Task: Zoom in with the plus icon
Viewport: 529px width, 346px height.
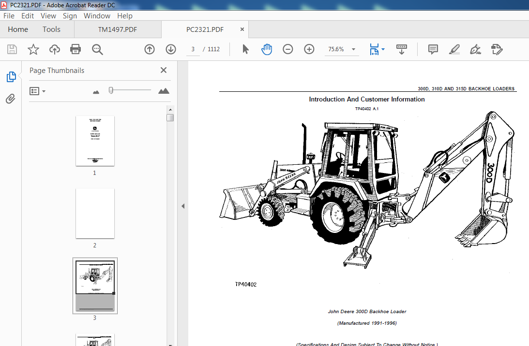Action: (309, 49)
